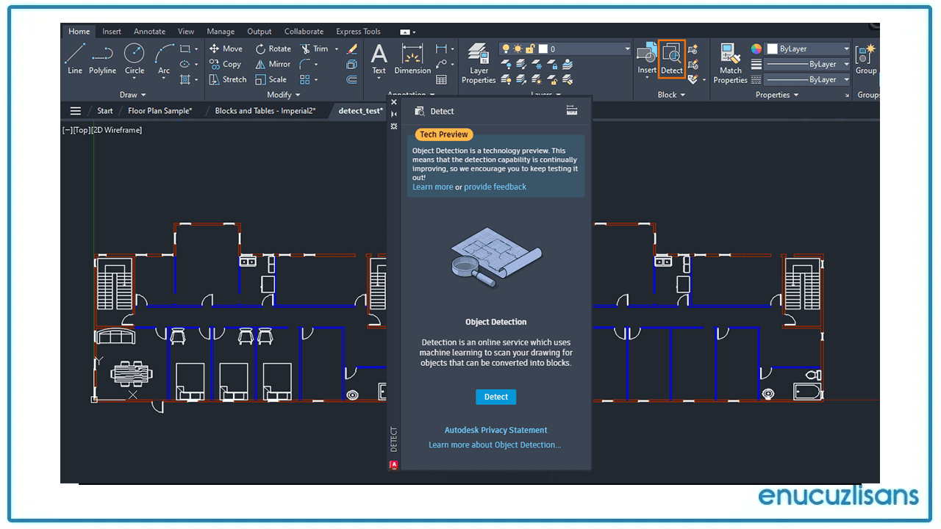Select the Line tool
Image resolution: width=941 pixels, height=529 pixels.
tap(75, 59)
